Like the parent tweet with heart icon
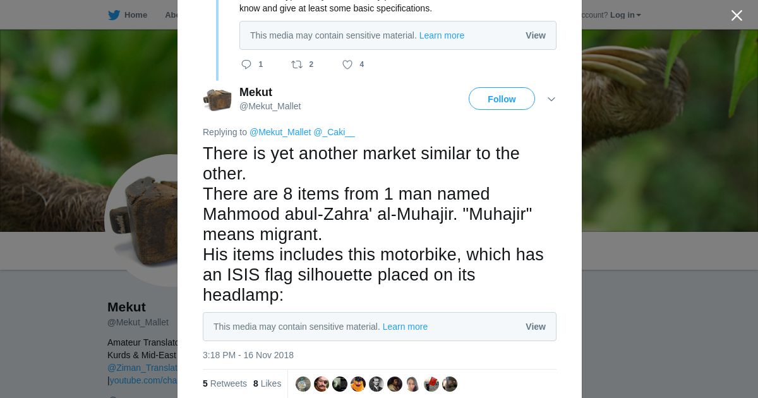The height and width of the screenshot is (398, 758). point(347,64)
